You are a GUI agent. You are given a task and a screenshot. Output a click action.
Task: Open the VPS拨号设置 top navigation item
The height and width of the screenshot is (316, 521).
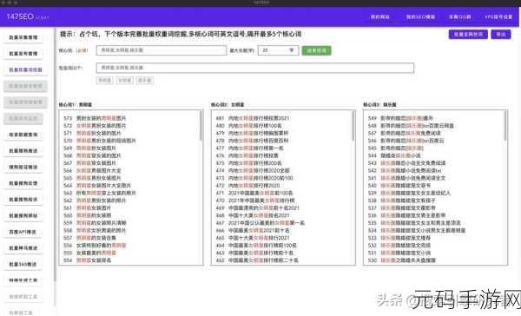pyautogui.click(x=498, y=17)
